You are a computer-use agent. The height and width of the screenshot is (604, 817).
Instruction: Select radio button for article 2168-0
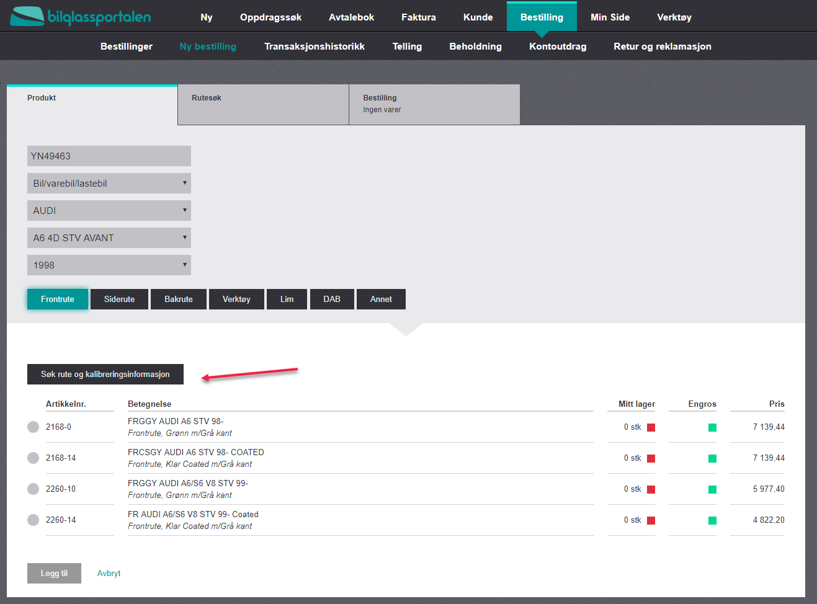pos(33,427)
